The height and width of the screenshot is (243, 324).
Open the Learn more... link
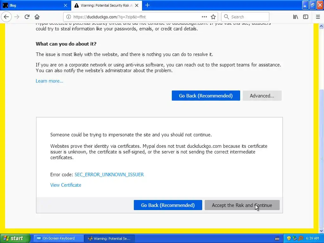coord(49,81)
